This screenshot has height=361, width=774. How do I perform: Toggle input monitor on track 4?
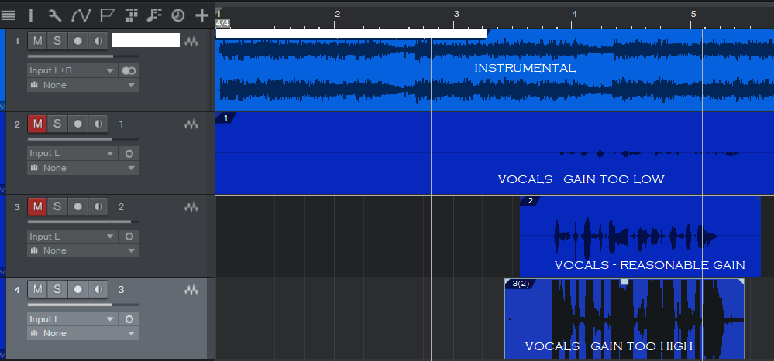[98, 290]
